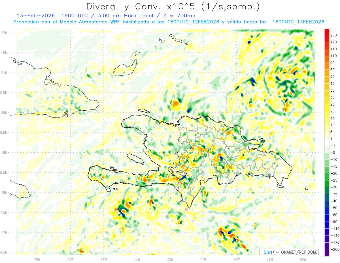Click the '72W' longitude label
340x263 pixels.
[x=170, y=259]
